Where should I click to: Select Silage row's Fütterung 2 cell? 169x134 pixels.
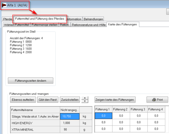(x=121, y=116)
